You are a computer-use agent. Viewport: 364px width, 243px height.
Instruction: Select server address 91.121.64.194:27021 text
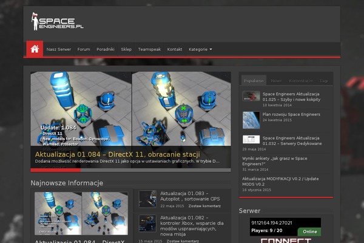(272, 223)
